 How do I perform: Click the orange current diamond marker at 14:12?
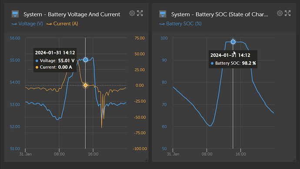86,85
